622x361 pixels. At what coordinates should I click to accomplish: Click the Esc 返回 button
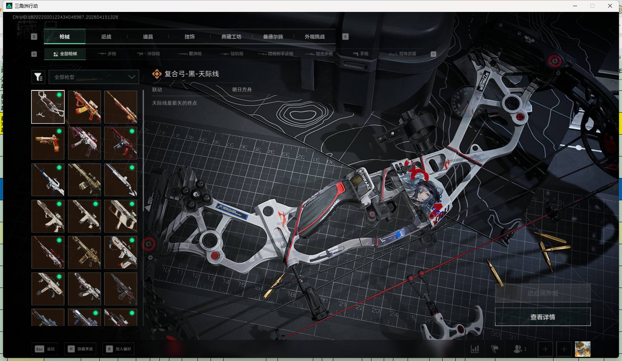(45, 349)
